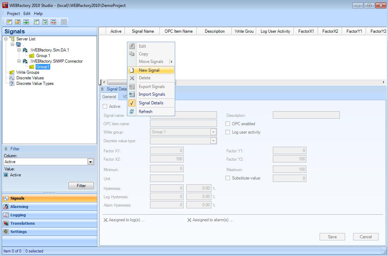The height and width of the screenshot is (256, 388).
Task: Open the filter Column dropdown
Action: [x=90, y=162]
